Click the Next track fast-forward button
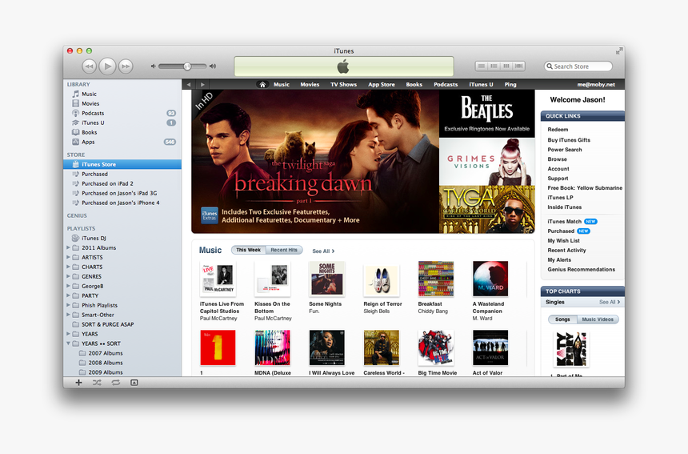 point(126,66)
